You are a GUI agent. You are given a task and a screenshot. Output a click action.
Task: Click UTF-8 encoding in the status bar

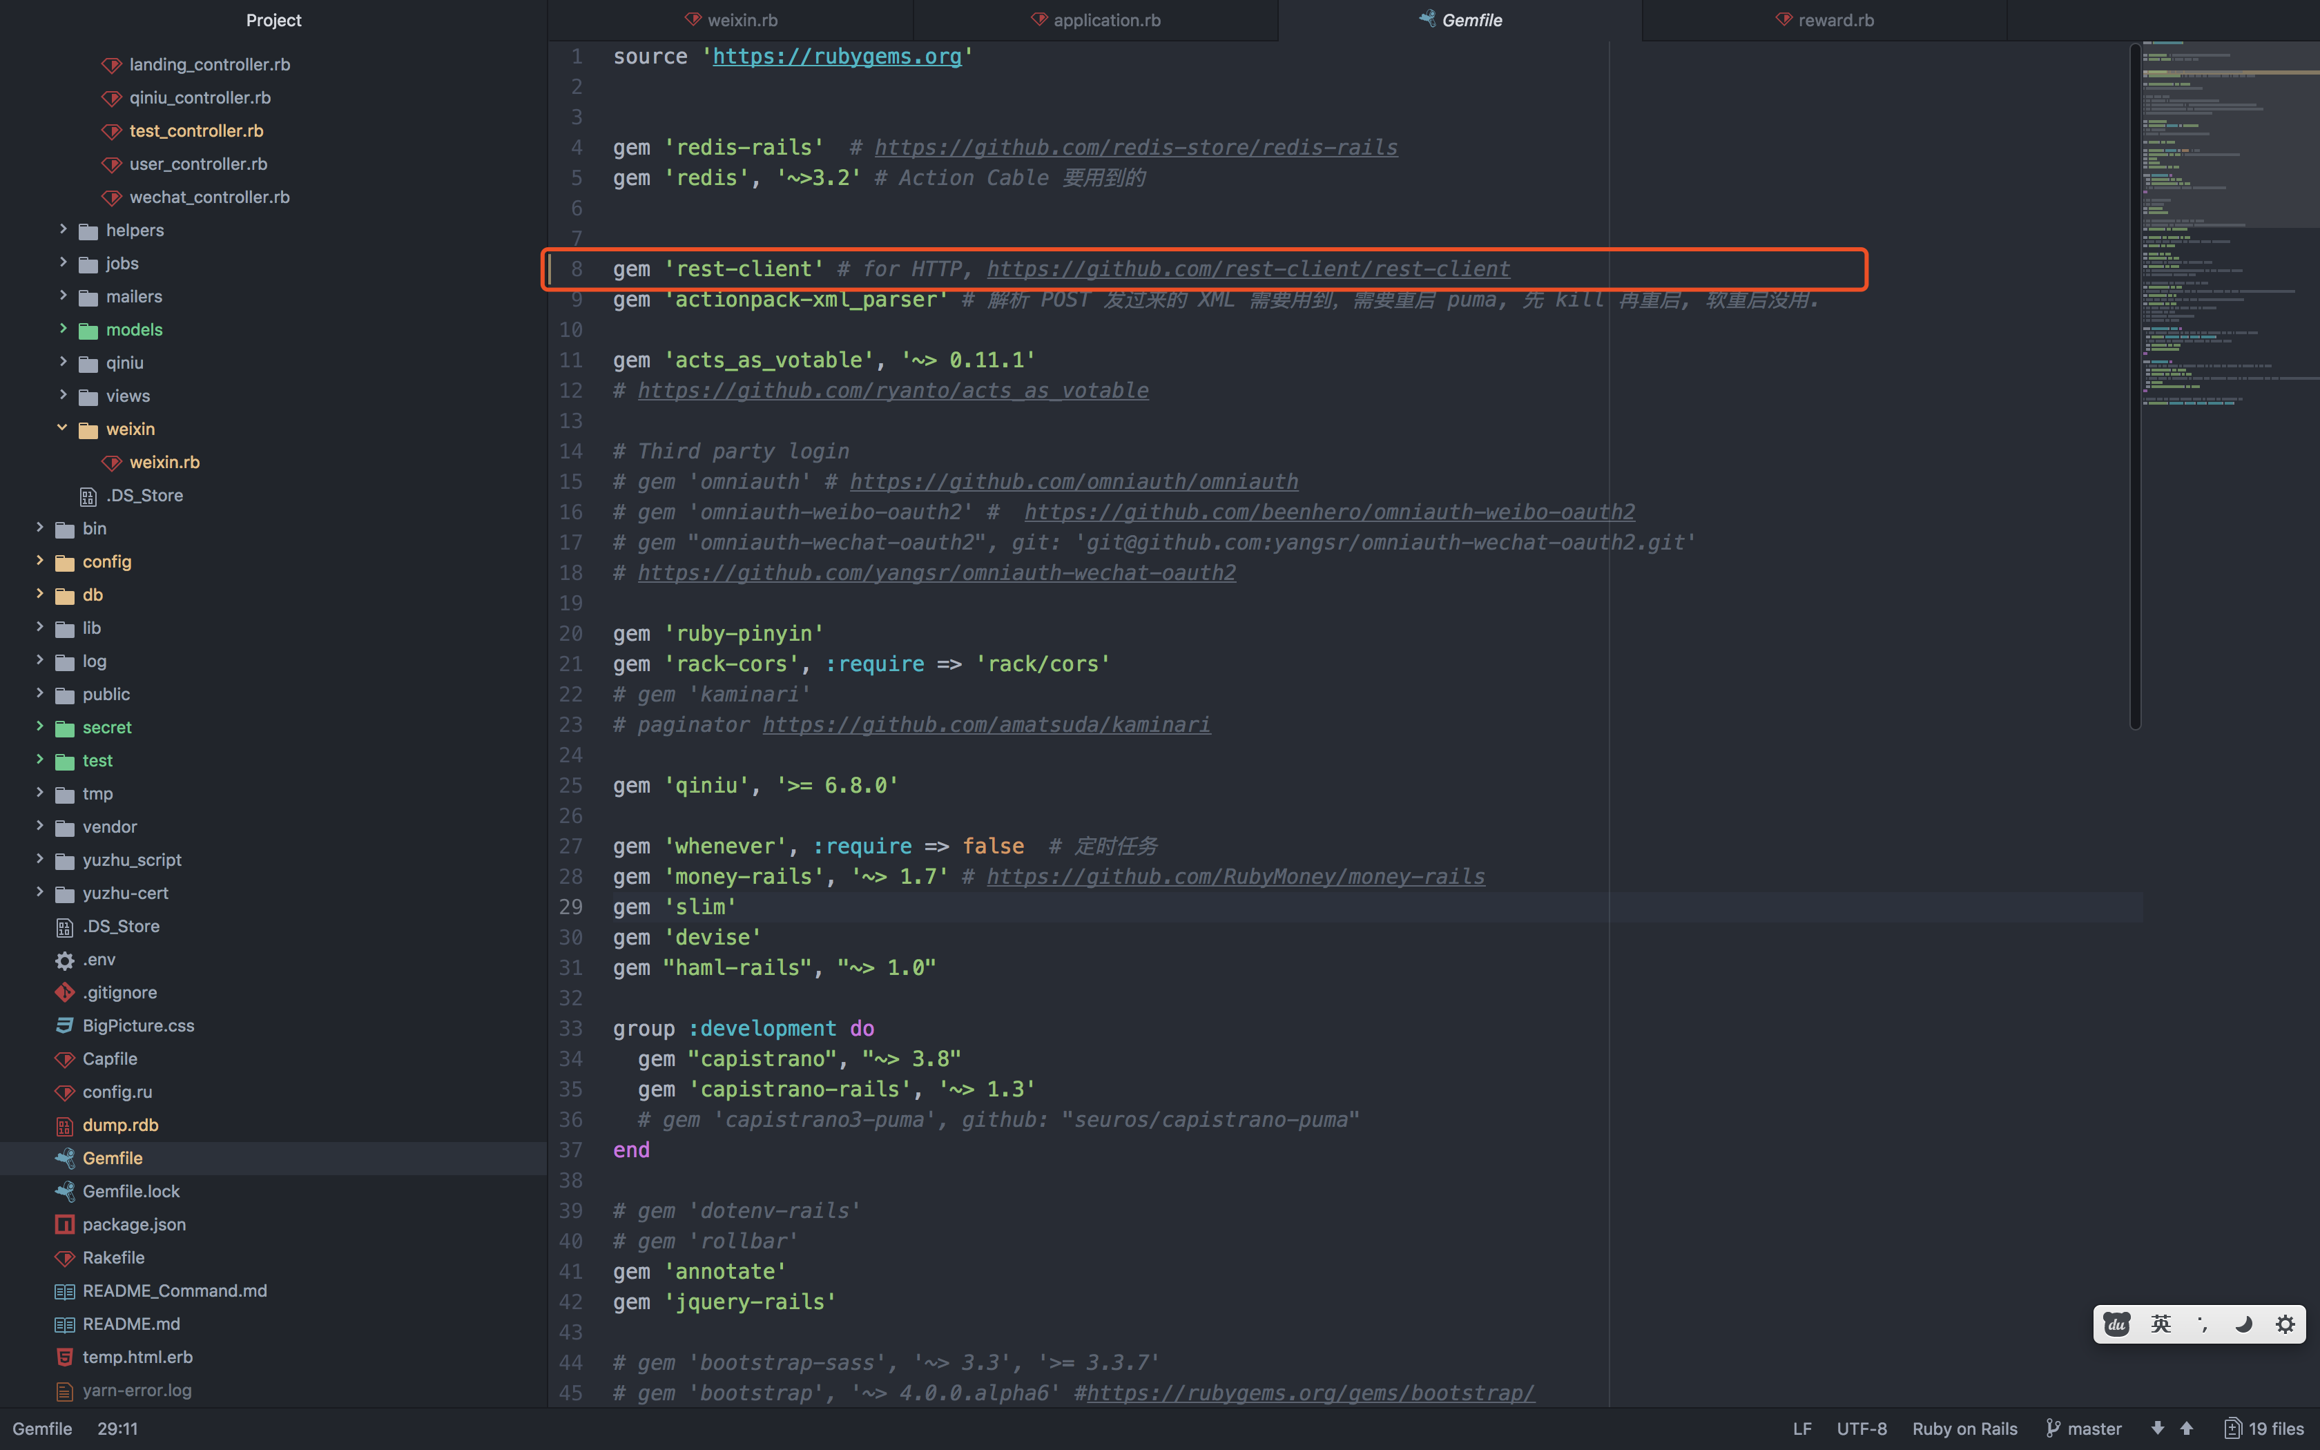click(1863, 1429)
